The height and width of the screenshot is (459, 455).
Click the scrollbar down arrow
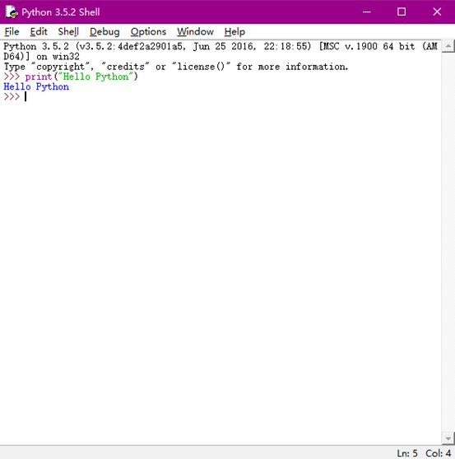(x=448, y=438)
